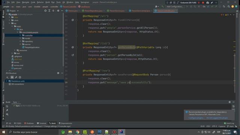Image resolution: width=240 pixels, height=135 pixels.
Task: Expand the resources folder
Action: [15, 50]
